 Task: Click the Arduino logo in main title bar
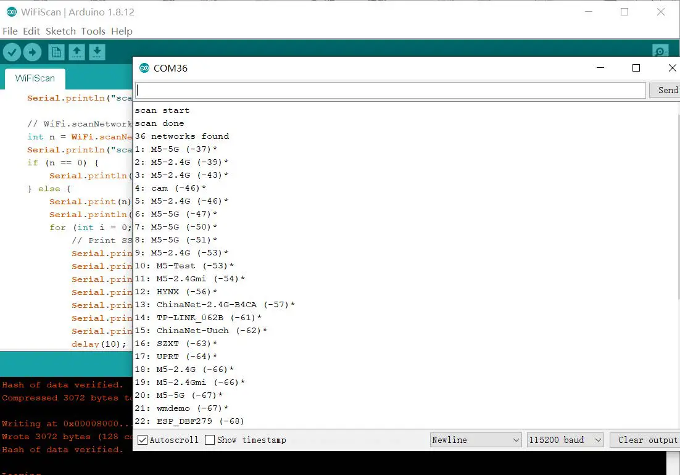(11, 12)
